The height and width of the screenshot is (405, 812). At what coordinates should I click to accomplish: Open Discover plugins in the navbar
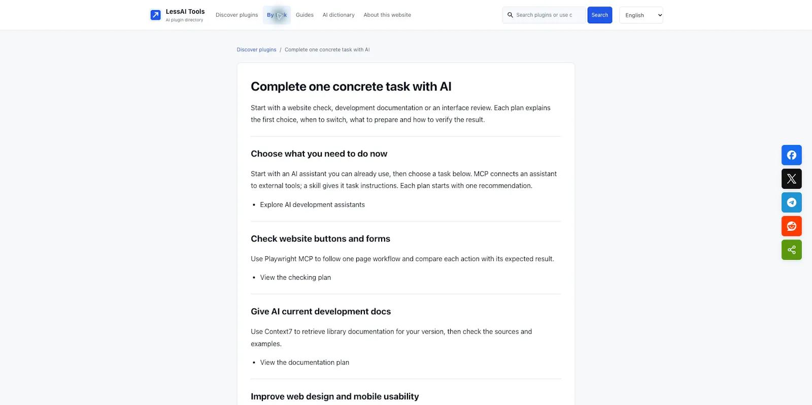coord(236,15)
